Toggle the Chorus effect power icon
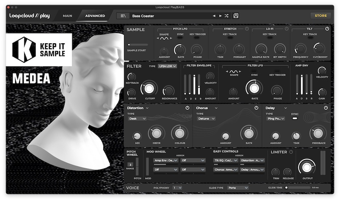This screenshot has width=340, height=201. (x=256, y=108)
